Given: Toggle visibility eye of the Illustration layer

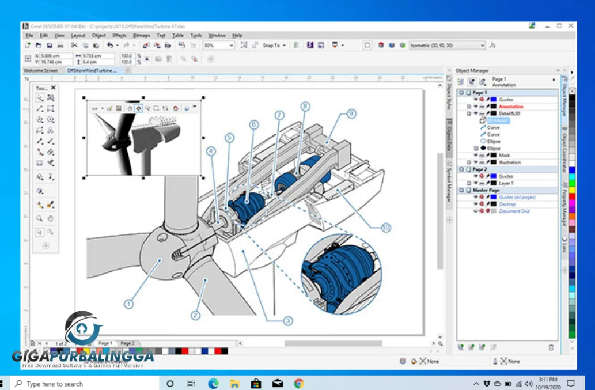Looking at the screenshot, I should tap(475, 162).
